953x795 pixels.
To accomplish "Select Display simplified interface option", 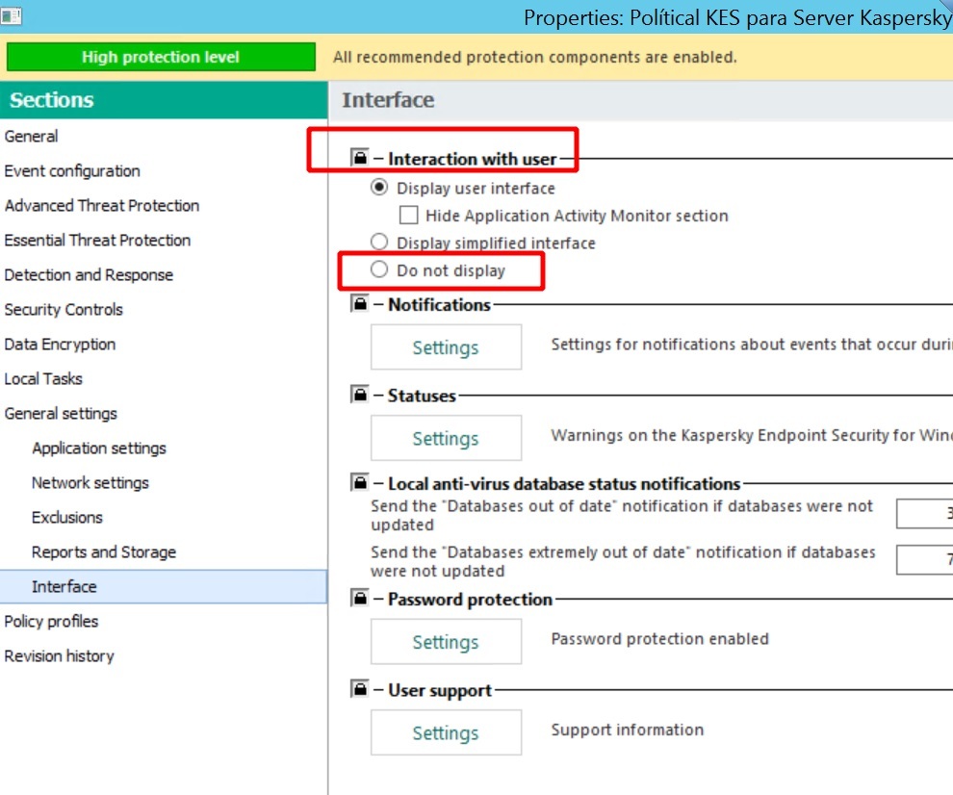I will point(379,243).
